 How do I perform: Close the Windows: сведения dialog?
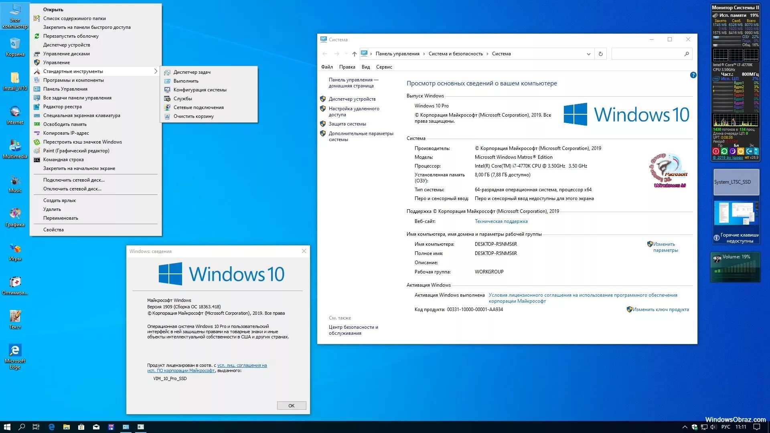tap(304, 251)
